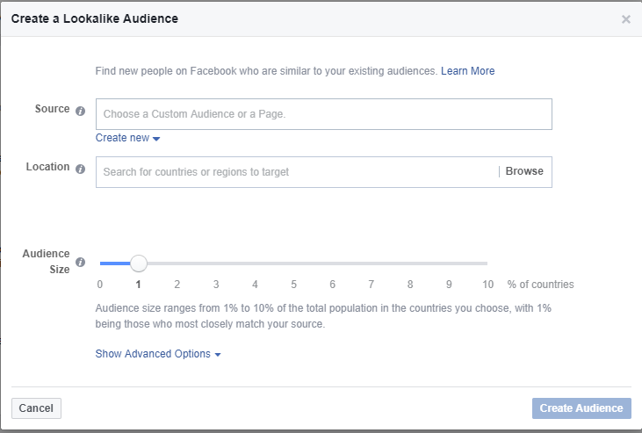Click the slider mark labeled 9

tap(449, 285)
